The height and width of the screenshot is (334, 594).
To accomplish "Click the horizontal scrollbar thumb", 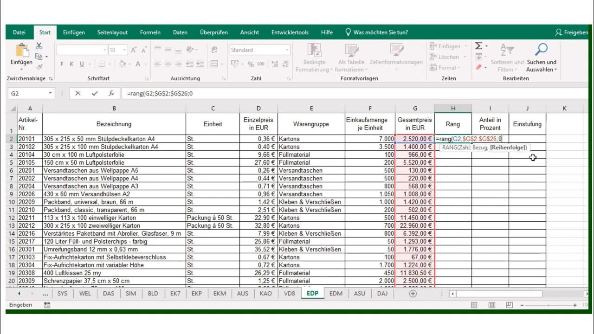I will pyautogui.click(x=499, y=294).
